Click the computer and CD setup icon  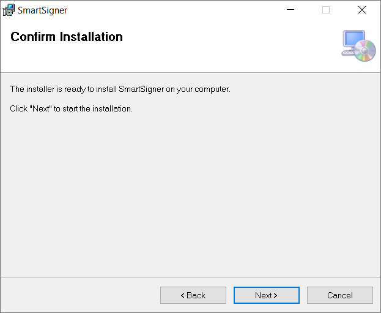click(x=358, y=46)
